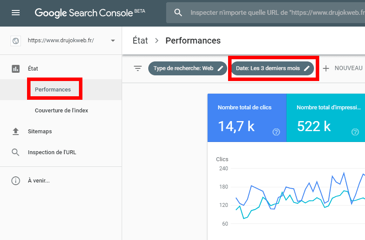Screen dimensions: 365x240
Task: Select the https://www.drujokweb.fr/ property
Action: tap(61, 41)
